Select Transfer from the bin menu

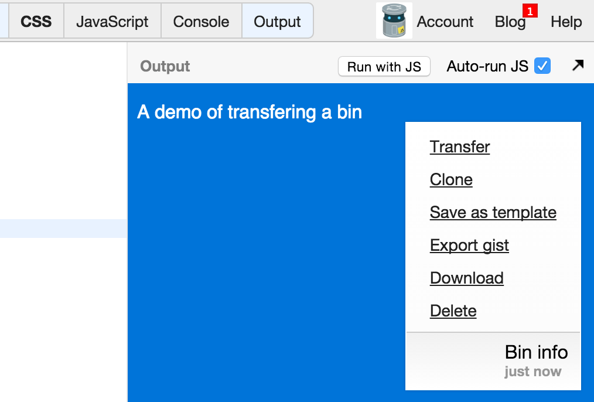[460, 147]
